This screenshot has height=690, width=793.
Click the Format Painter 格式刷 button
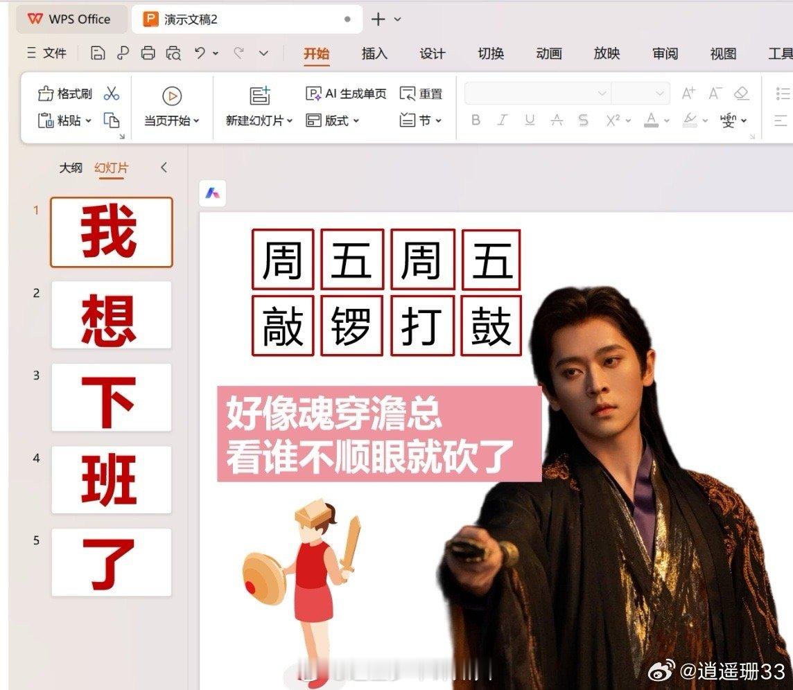click(x=64, y=94)
